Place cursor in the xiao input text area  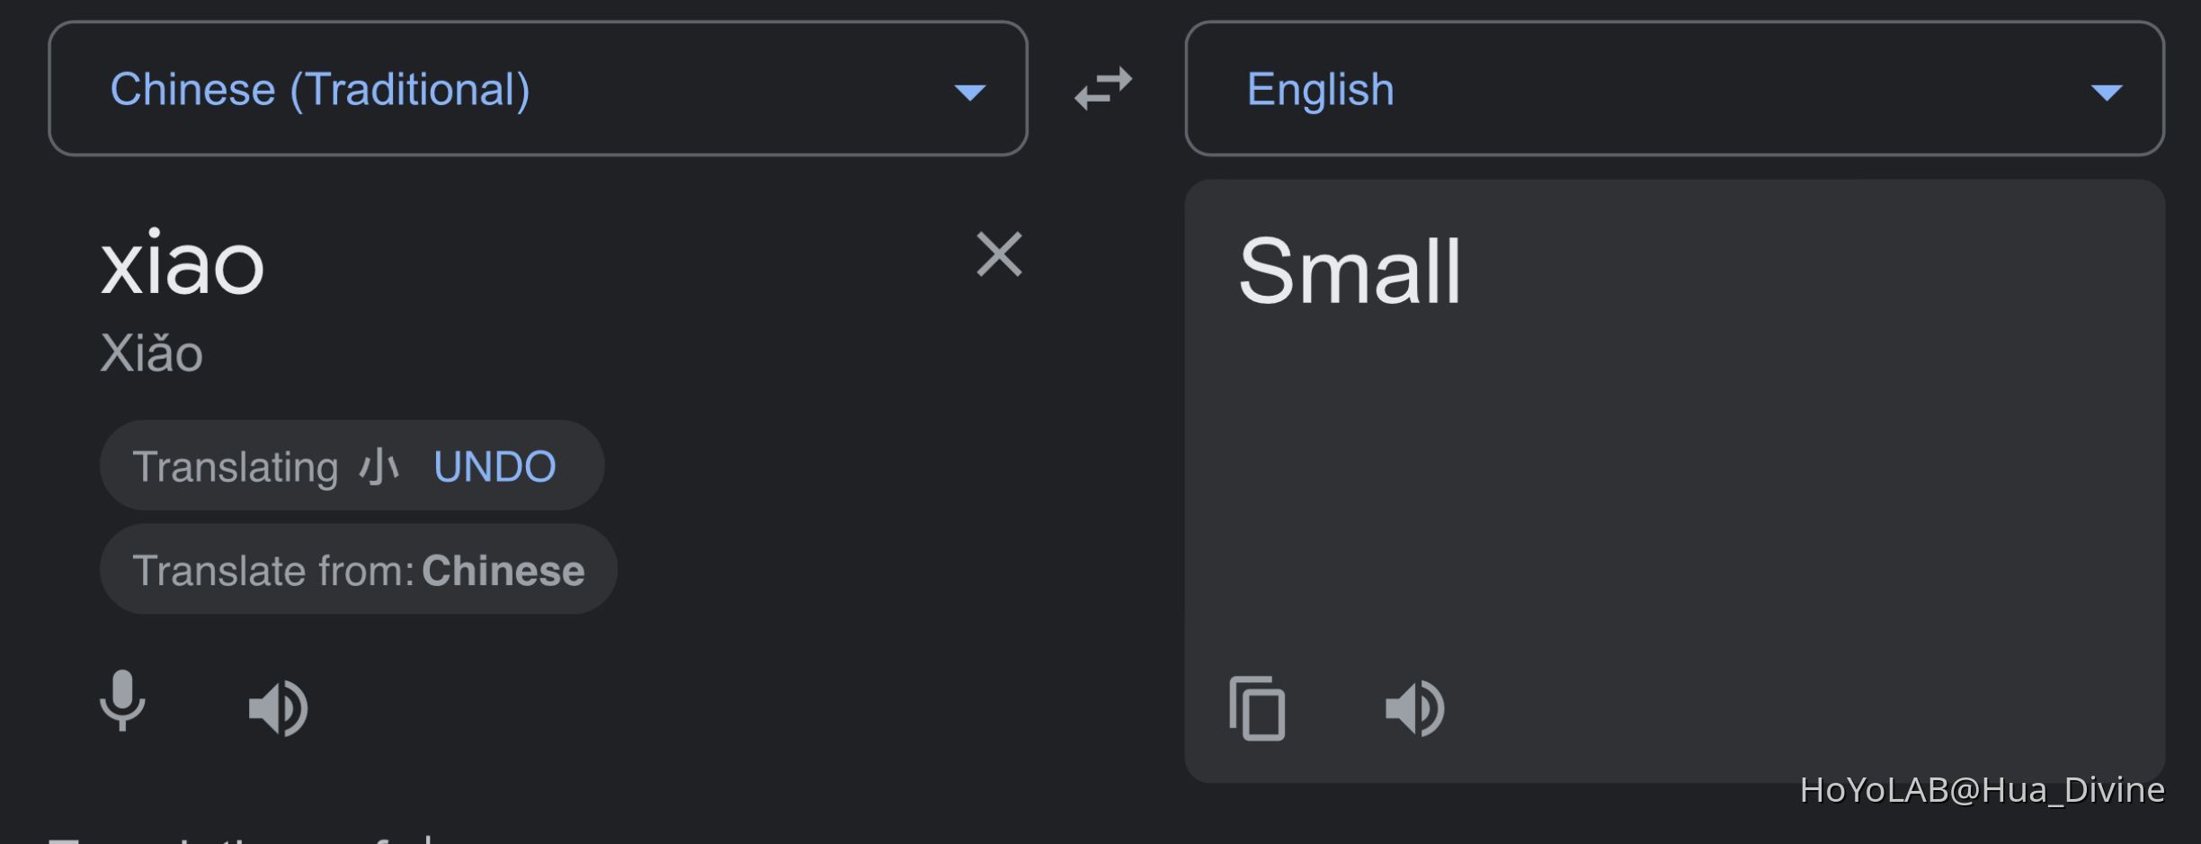[185, 263]
